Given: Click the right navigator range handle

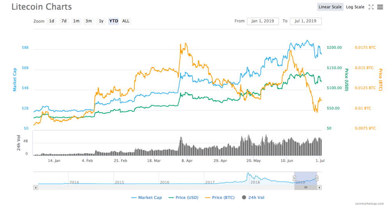Looking at the screenshot, I should pyautogui.click(x=317, y=178).
